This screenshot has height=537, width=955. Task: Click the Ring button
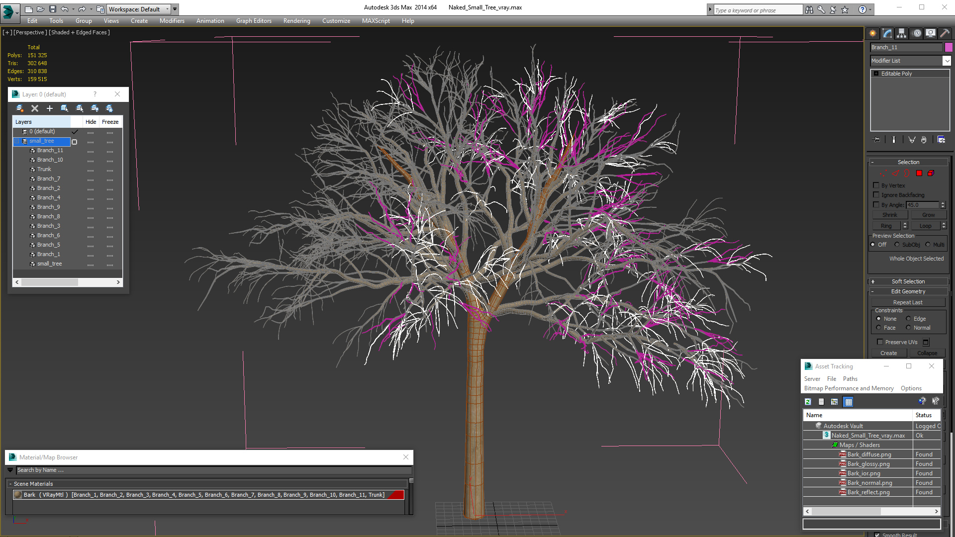click(x=886, y=226)
